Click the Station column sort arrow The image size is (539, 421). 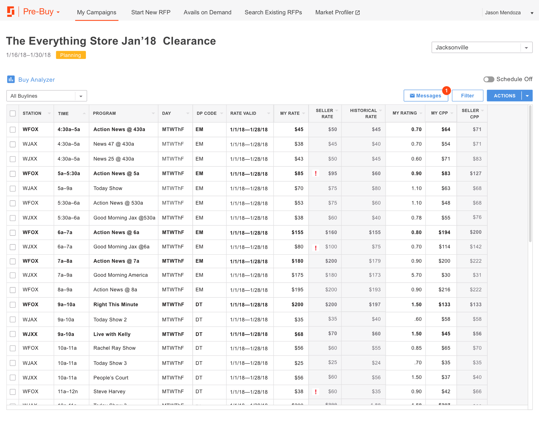pos(49,113)
